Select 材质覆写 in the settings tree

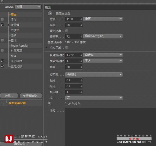click(x=16, y=51)
